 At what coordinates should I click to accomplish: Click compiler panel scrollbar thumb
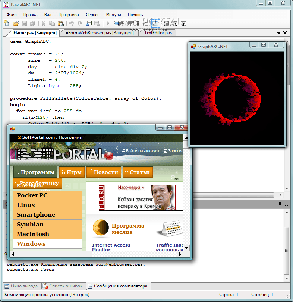[x=286, y=251]
